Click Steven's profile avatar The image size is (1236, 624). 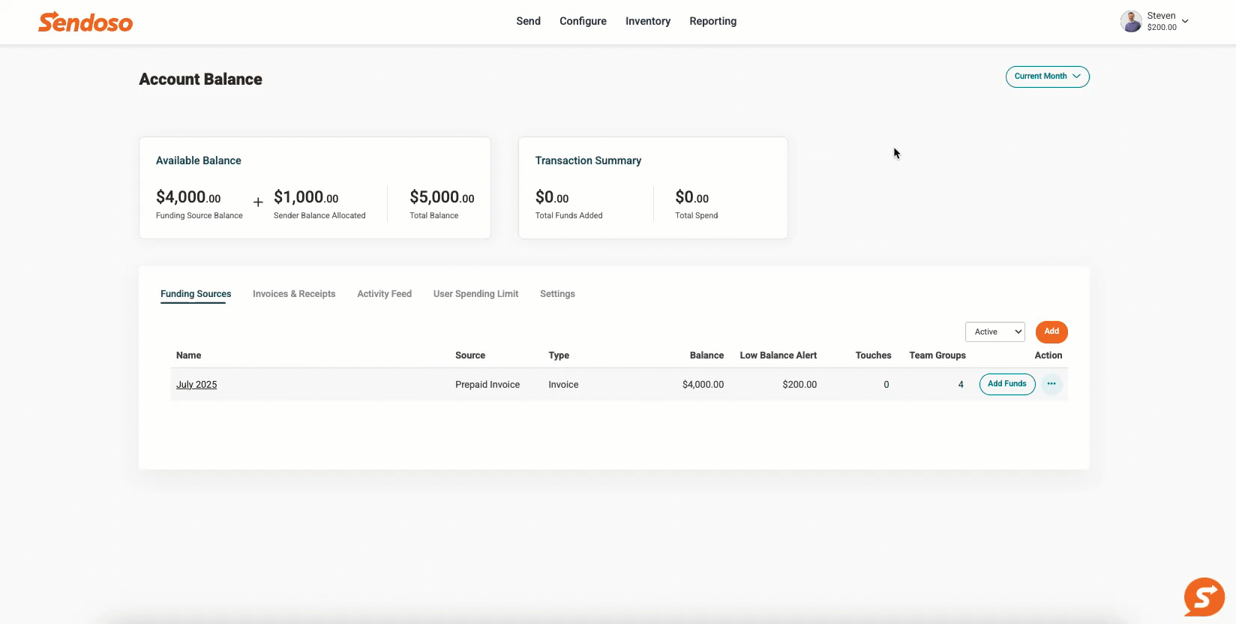tap(1131, 22)
